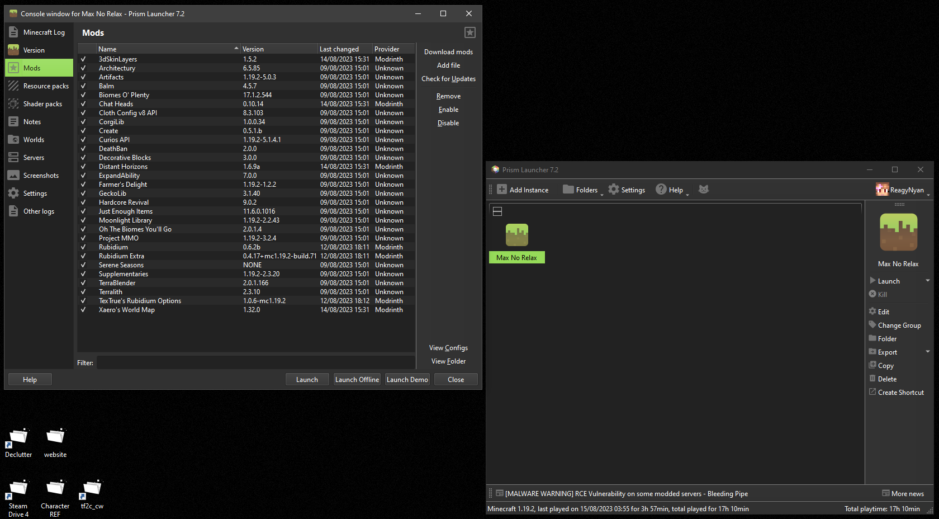The image size is (939, 519).
Task: Toggle the Biomes O' Plenty checkbox
Action: [83, 95]
